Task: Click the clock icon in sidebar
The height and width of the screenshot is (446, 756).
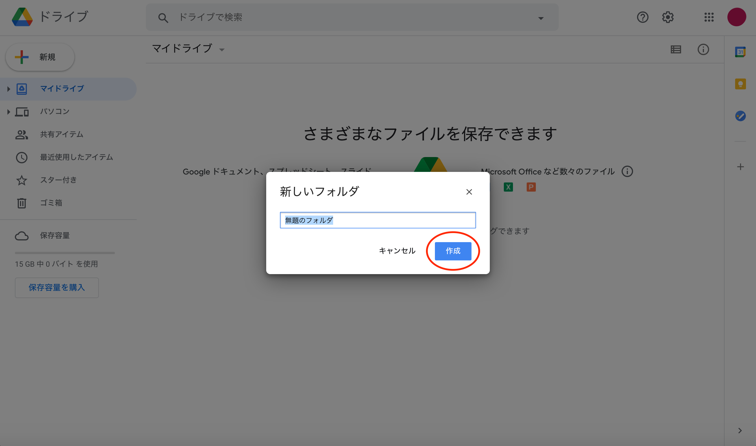Action: pyautogui.click(x=22, y=158)
